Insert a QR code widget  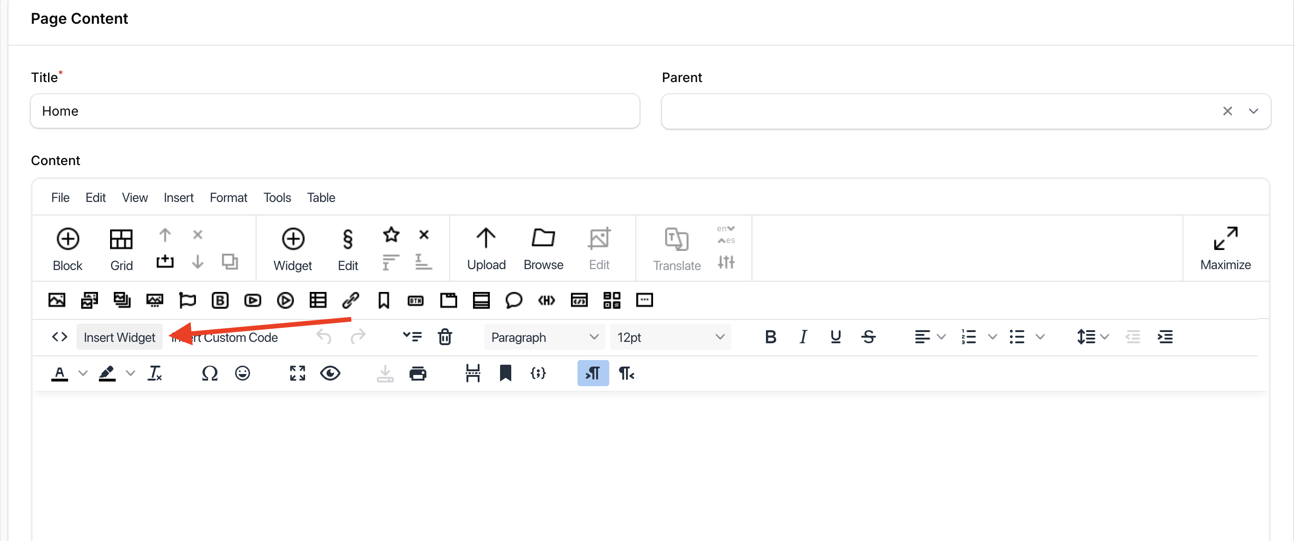(x=612, y=300)
